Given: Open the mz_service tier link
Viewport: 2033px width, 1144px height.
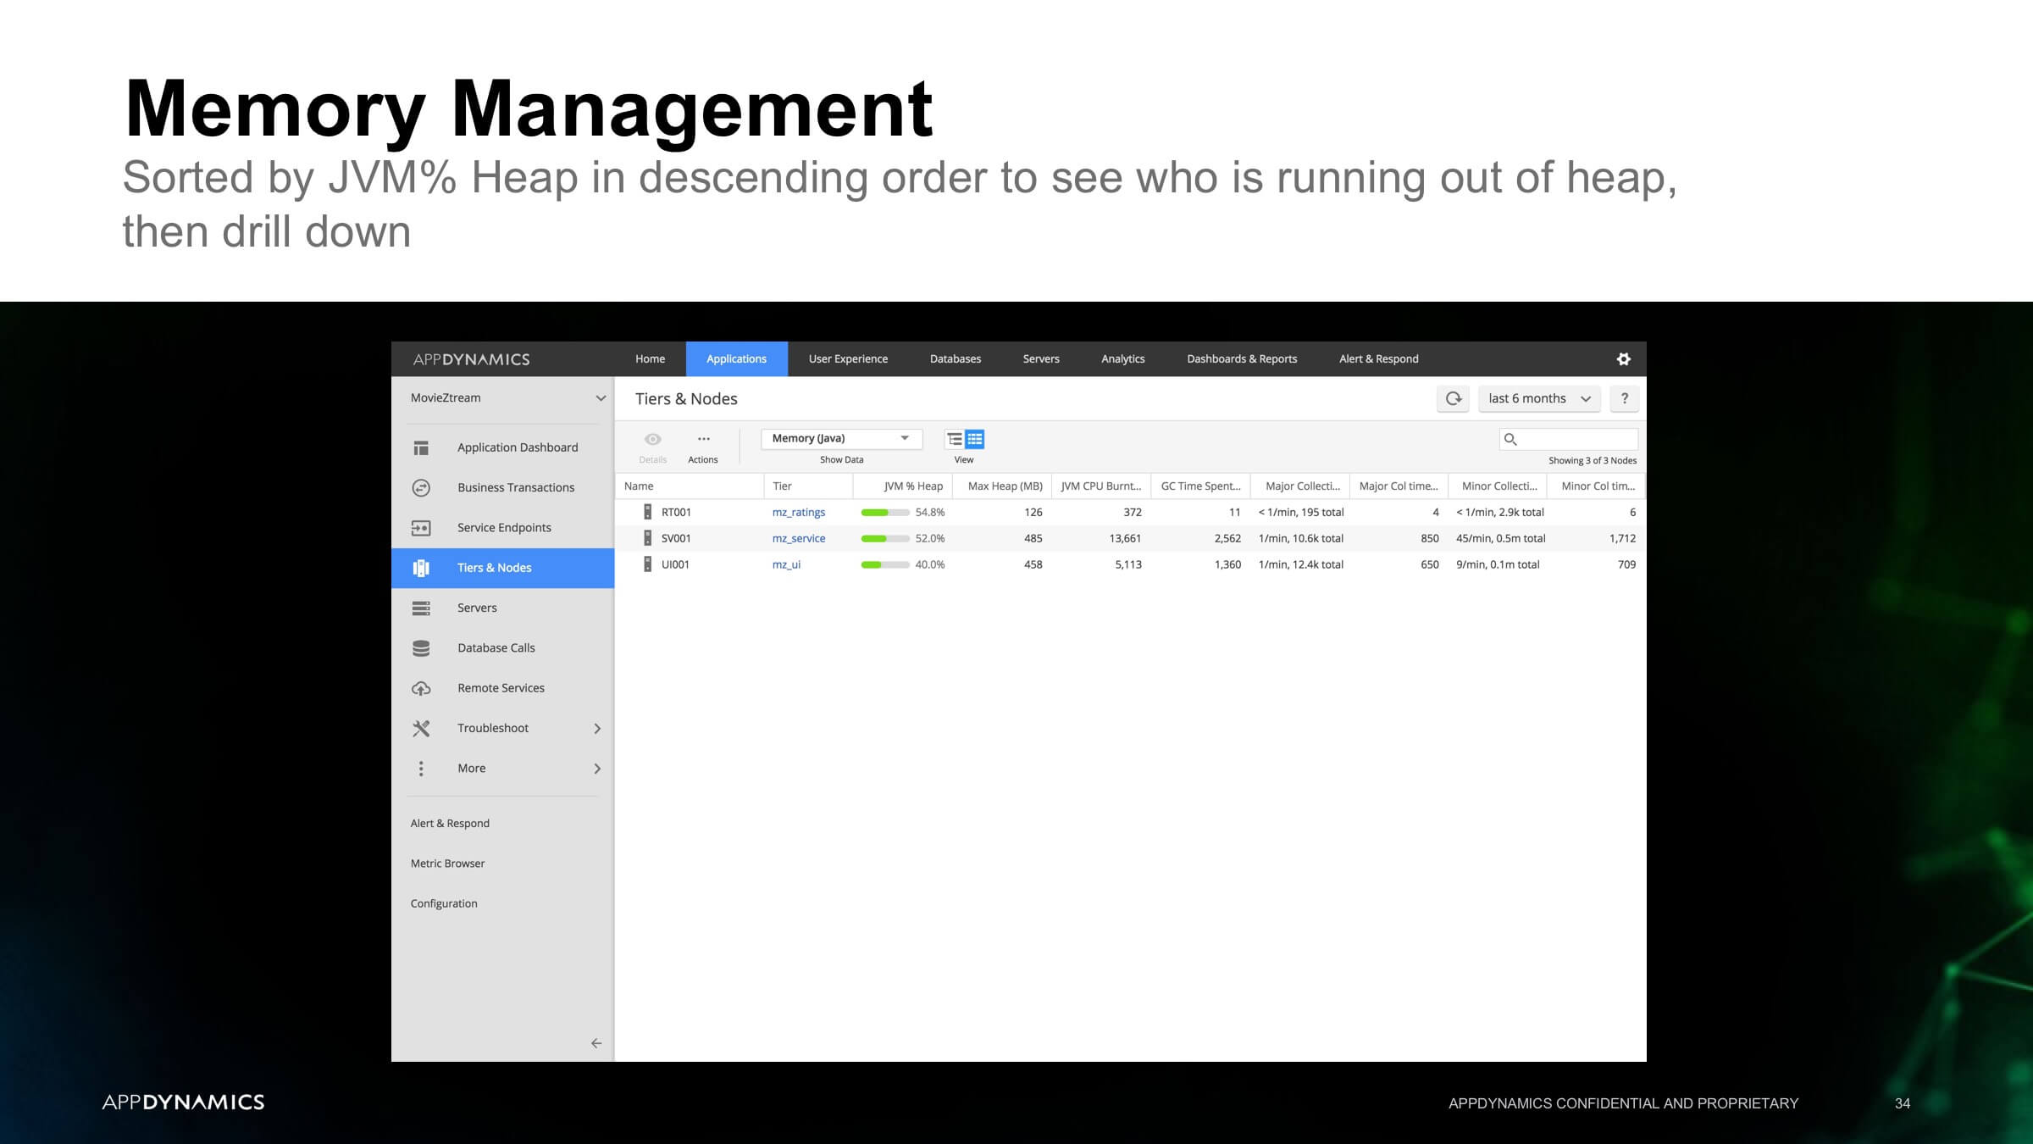Looking at the screenshot, I should coord(799,538).
